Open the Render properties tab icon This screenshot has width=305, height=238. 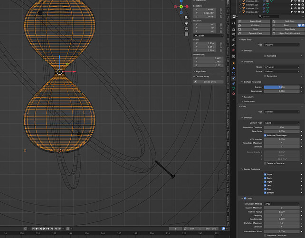234,30
